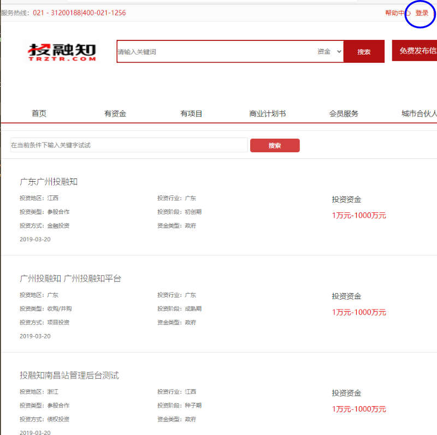Open the 会员服务 menu item

[344, 114]
